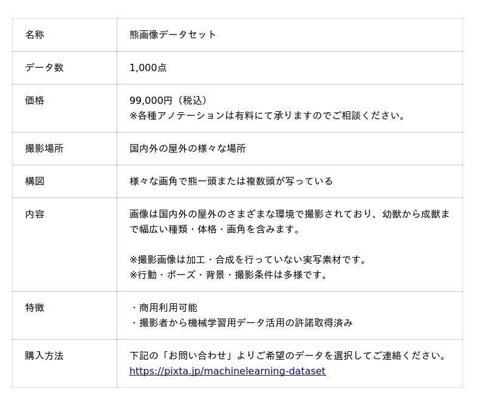486x406 pixels.
Task: Click the 撮影場所 row label
Action: click(44, 148)
